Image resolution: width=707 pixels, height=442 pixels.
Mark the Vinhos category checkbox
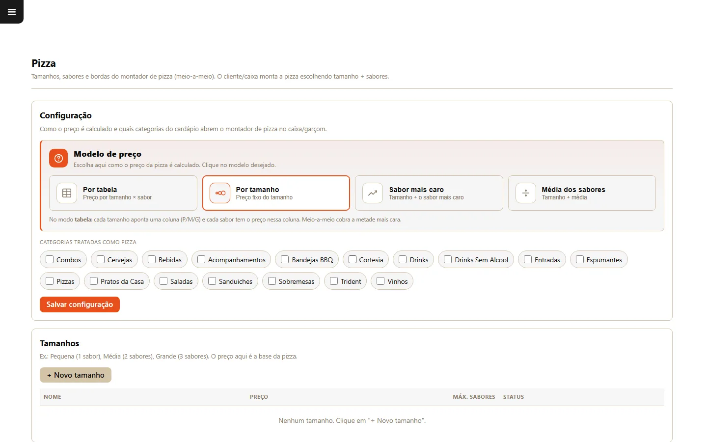point(381,281)
